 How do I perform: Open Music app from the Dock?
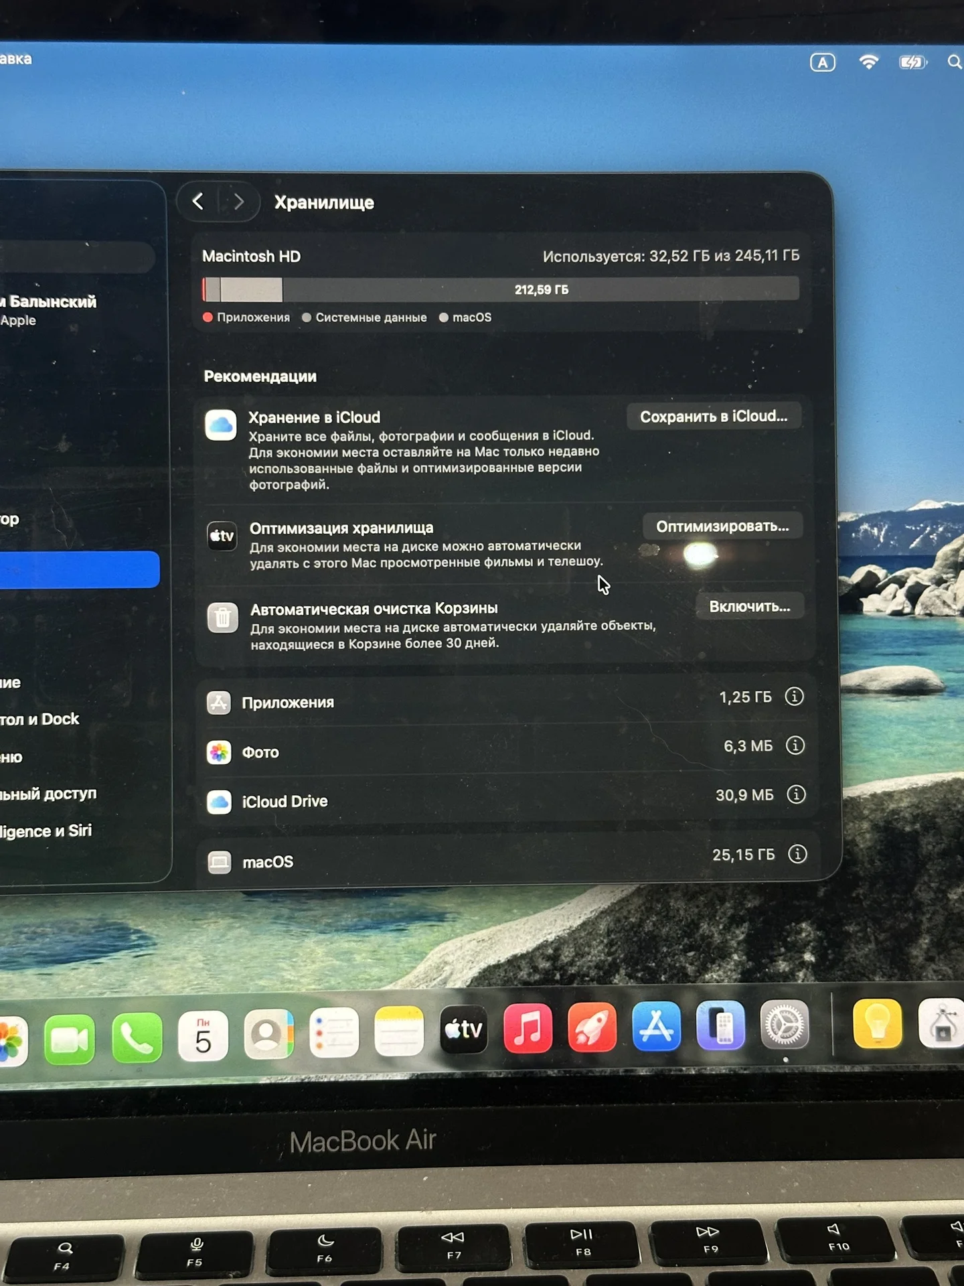coord(528,1028)
